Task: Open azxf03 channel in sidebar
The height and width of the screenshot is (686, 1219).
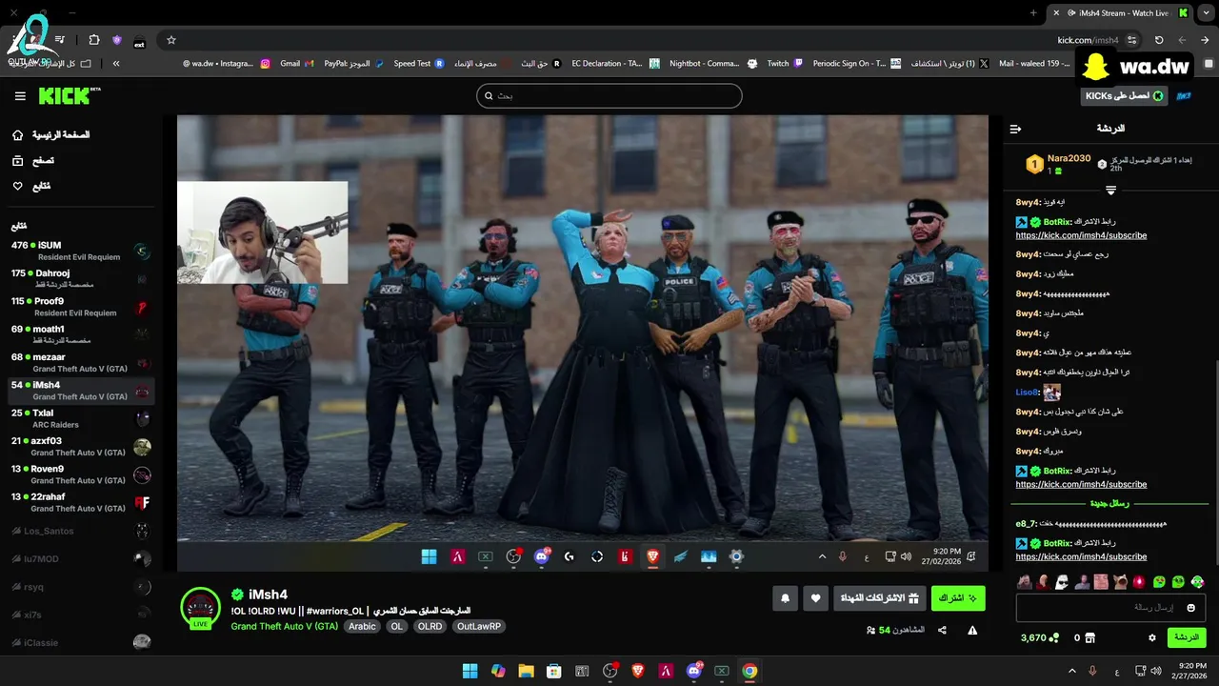Action: click(81, 447)
